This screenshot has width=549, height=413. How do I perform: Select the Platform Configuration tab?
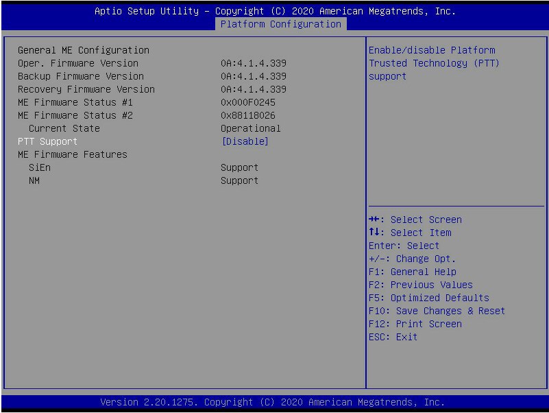pos(281,24)
